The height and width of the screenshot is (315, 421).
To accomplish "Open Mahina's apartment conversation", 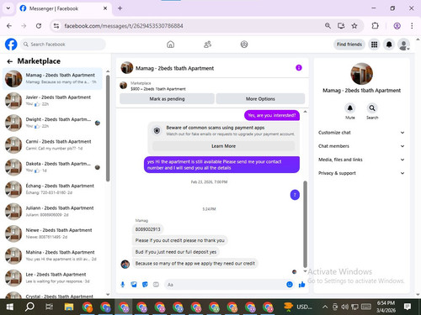I will coord(52,255).
